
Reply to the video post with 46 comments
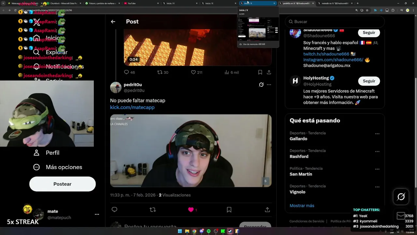(129, 72)
